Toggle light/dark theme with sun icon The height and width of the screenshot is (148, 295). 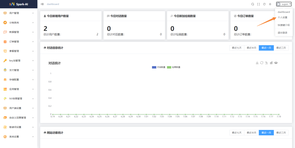tap(270, 4)
